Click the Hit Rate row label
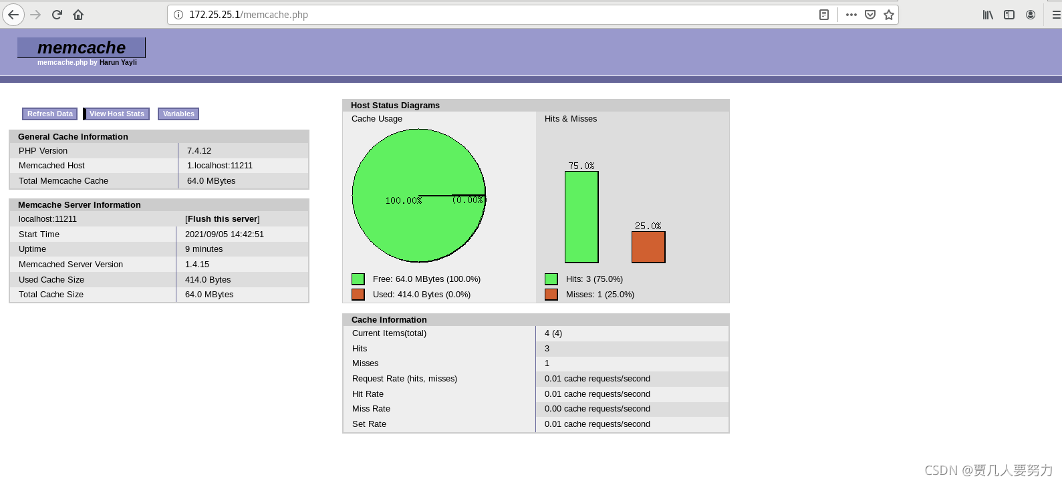 [x=368, y=394]
